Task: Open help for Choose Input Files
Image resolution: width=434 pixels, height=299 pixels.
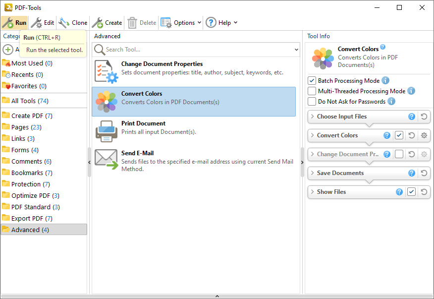Action: click(412, 117)
